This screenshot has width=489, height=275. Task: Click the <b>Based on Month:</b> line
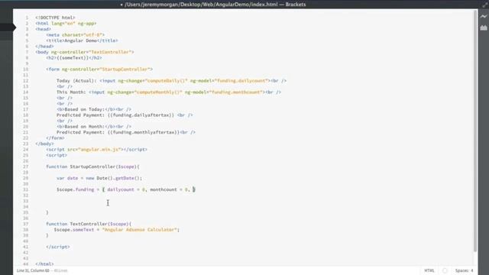93,127
